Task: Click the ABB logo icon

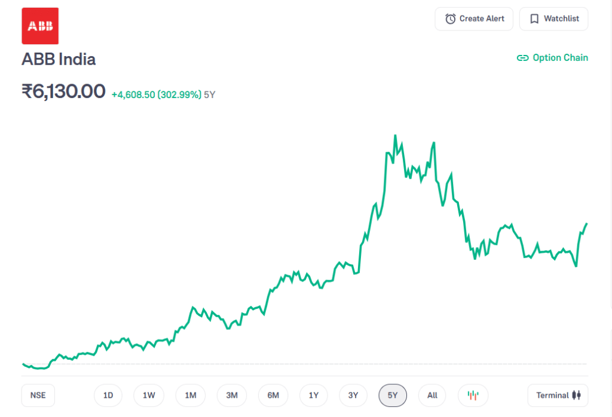Action: [x=40, y=26]
